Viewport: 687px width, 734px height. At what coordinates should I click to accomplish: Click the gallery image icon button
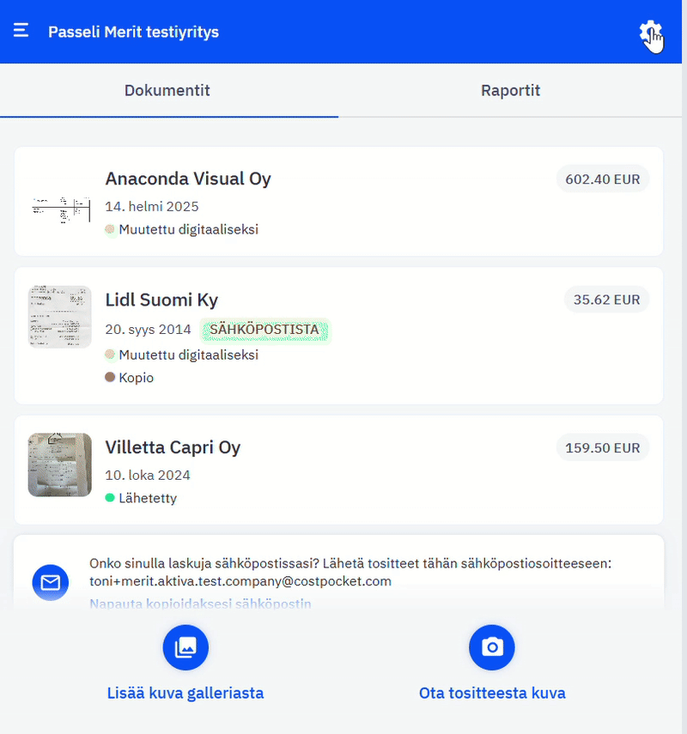185,647
